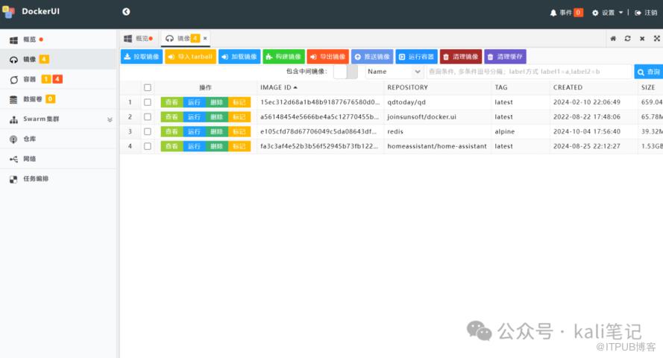Click 删除 delete for the joinsunsoft/docker.ui image
Image resolution: width=663 pixels, height=358 pixels.
(216, 117)
